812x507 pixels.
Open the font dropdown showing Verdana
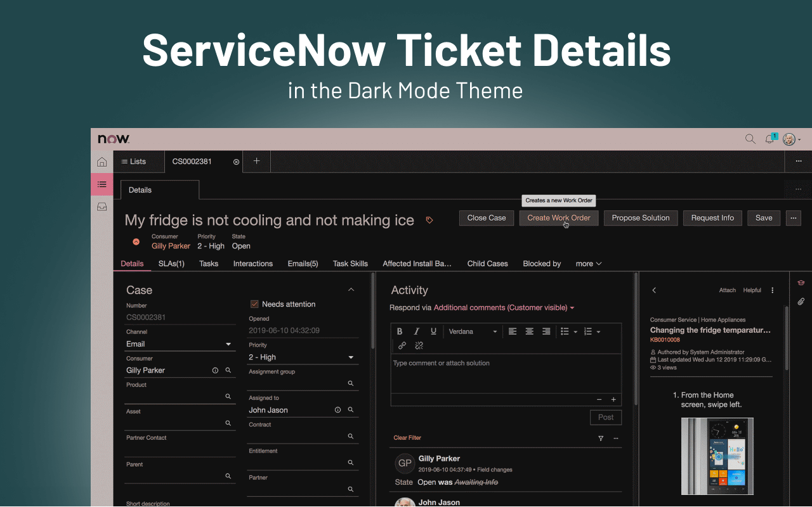(x=473, y=331)
